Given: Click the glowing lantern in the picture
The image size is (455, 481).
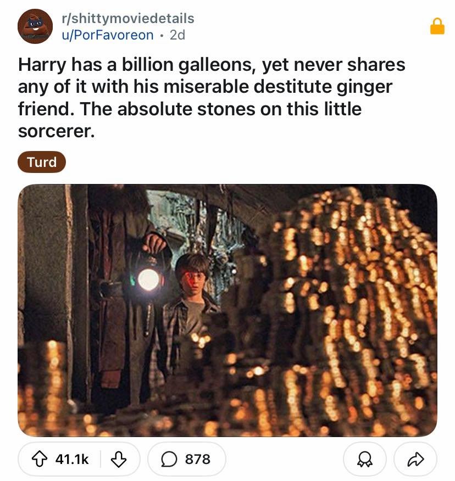Looking at the screenshot, I should 148,279.
